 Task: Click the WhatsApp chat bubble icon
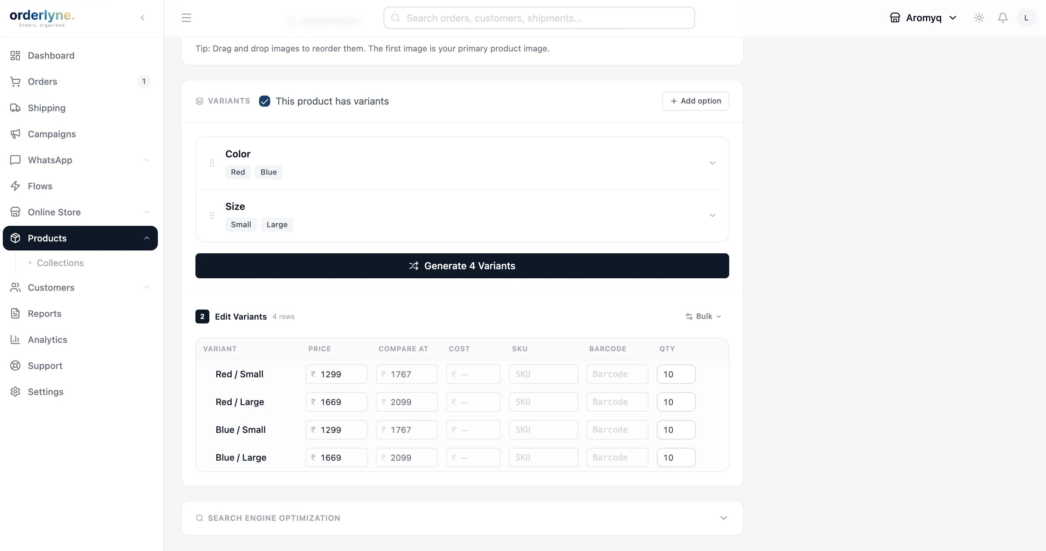[15, 160]
